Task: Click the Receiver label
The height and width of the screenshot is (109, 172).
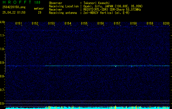Action: [56, 10]
